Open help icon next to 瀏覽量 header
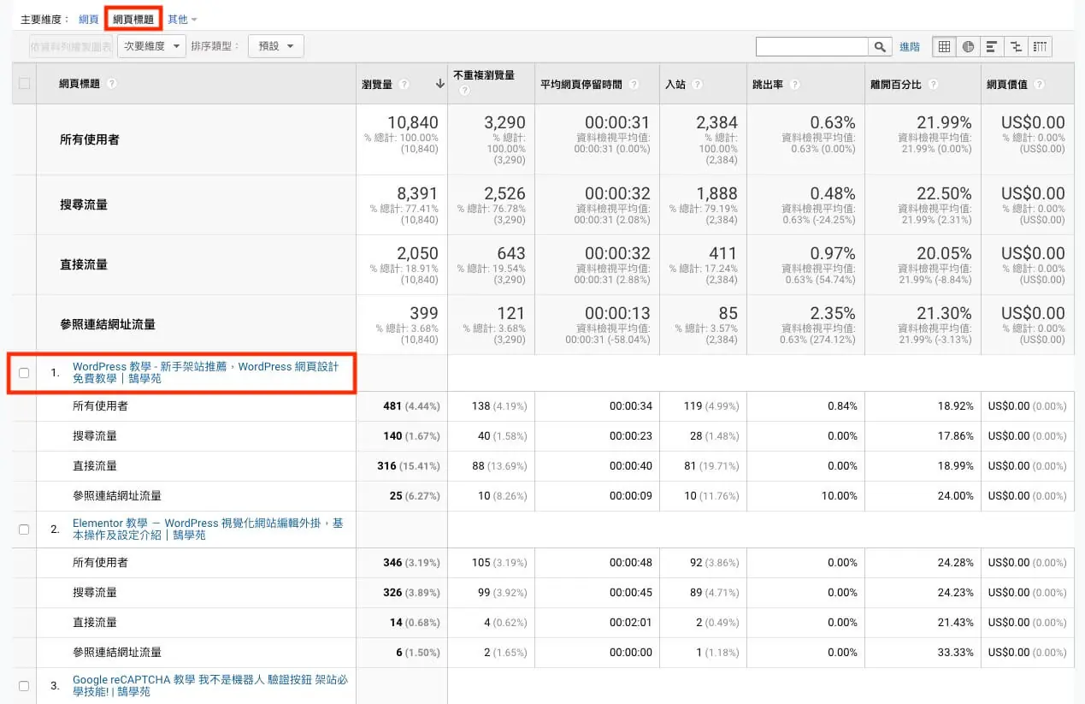This screenshot has width=1085, height=704. (404, 84)
